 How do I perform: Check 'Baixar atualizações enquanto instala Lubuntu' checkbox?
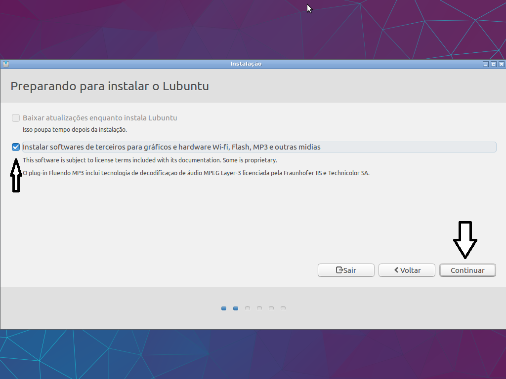coord(16,118)
